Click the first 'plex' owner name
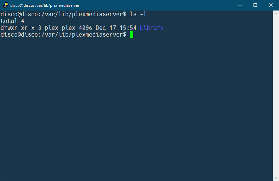 click(51, 28)
